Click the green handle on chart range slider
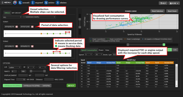This screenshot has width=183, height=97. click(164, 45)
